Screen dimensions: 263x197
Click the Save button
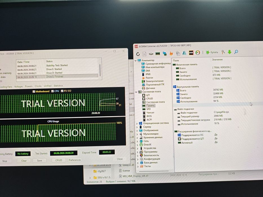tap(39, 160)
